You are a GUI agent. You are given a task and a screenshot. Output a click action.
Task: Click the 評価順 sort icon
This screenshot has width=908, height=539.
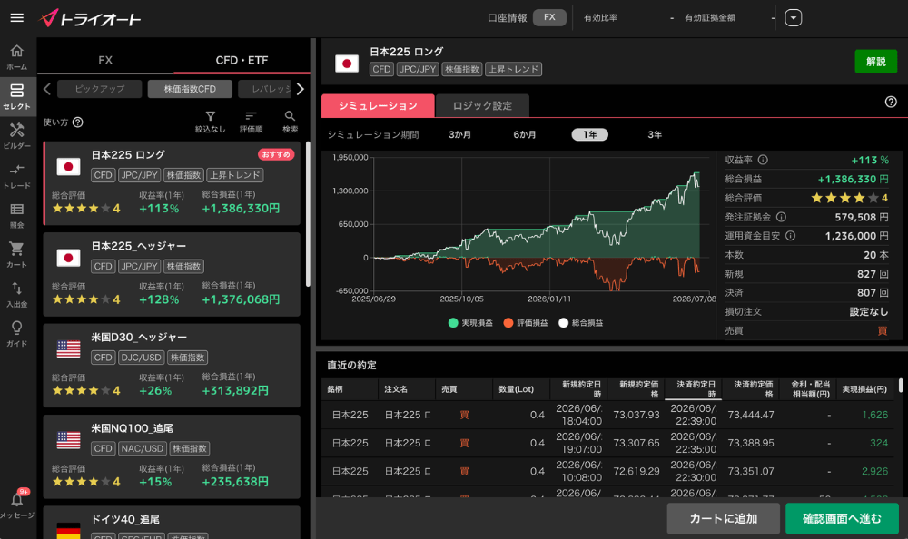pos(251,122)
